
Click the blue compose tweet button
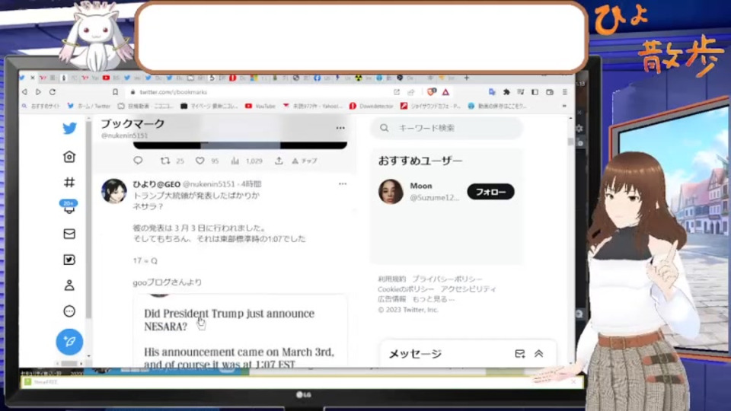coord(69,342)
